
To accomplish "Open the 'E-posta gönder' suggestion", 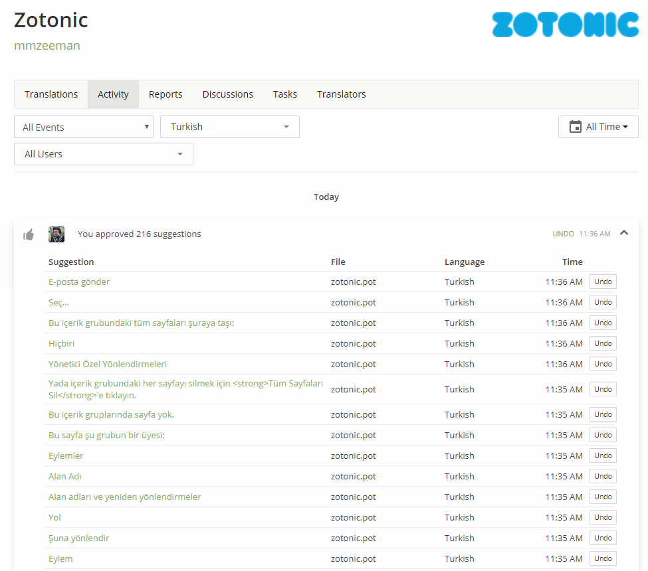I will (x=79, y=282).
